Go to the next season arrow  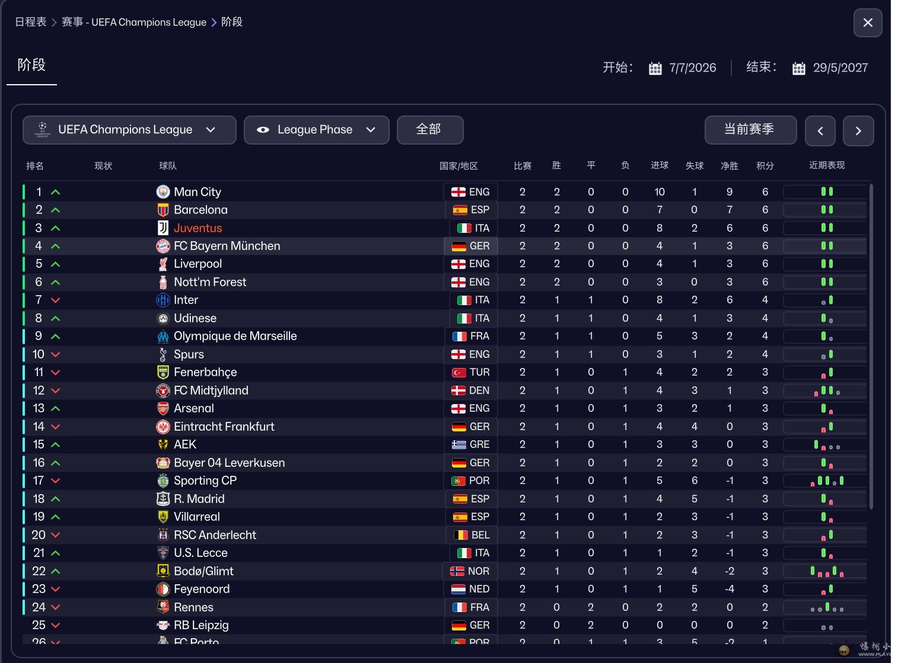(x=858, y=131)
